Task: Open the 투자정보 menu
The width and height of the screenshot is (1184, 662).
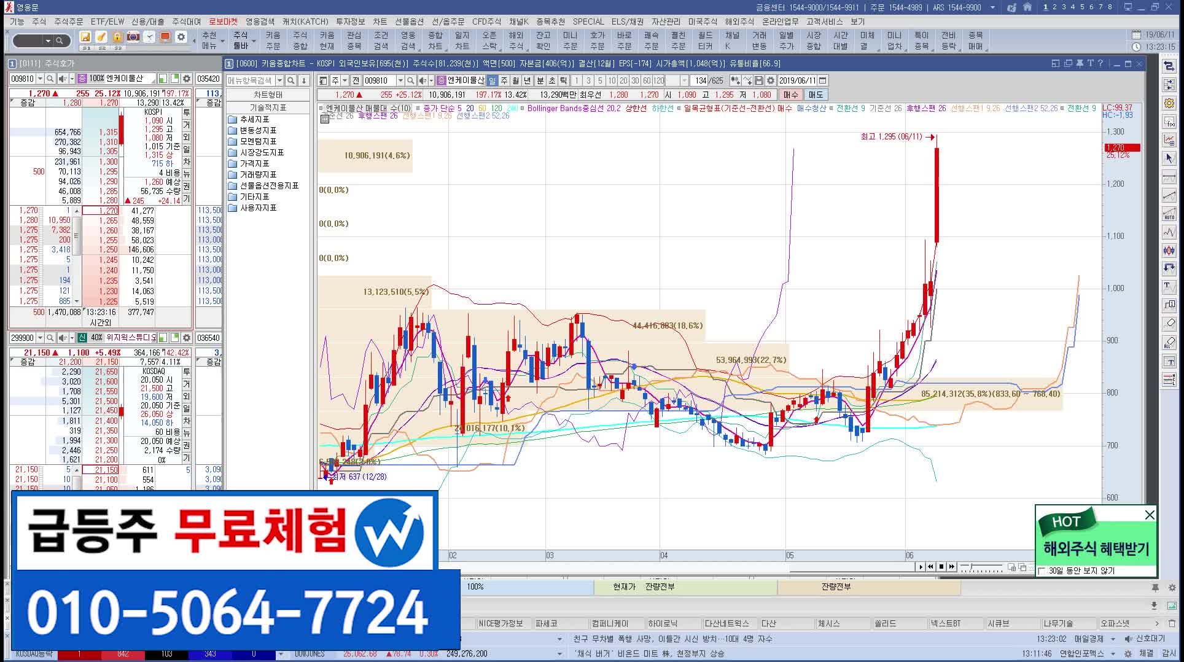Action: pos(350,21)
